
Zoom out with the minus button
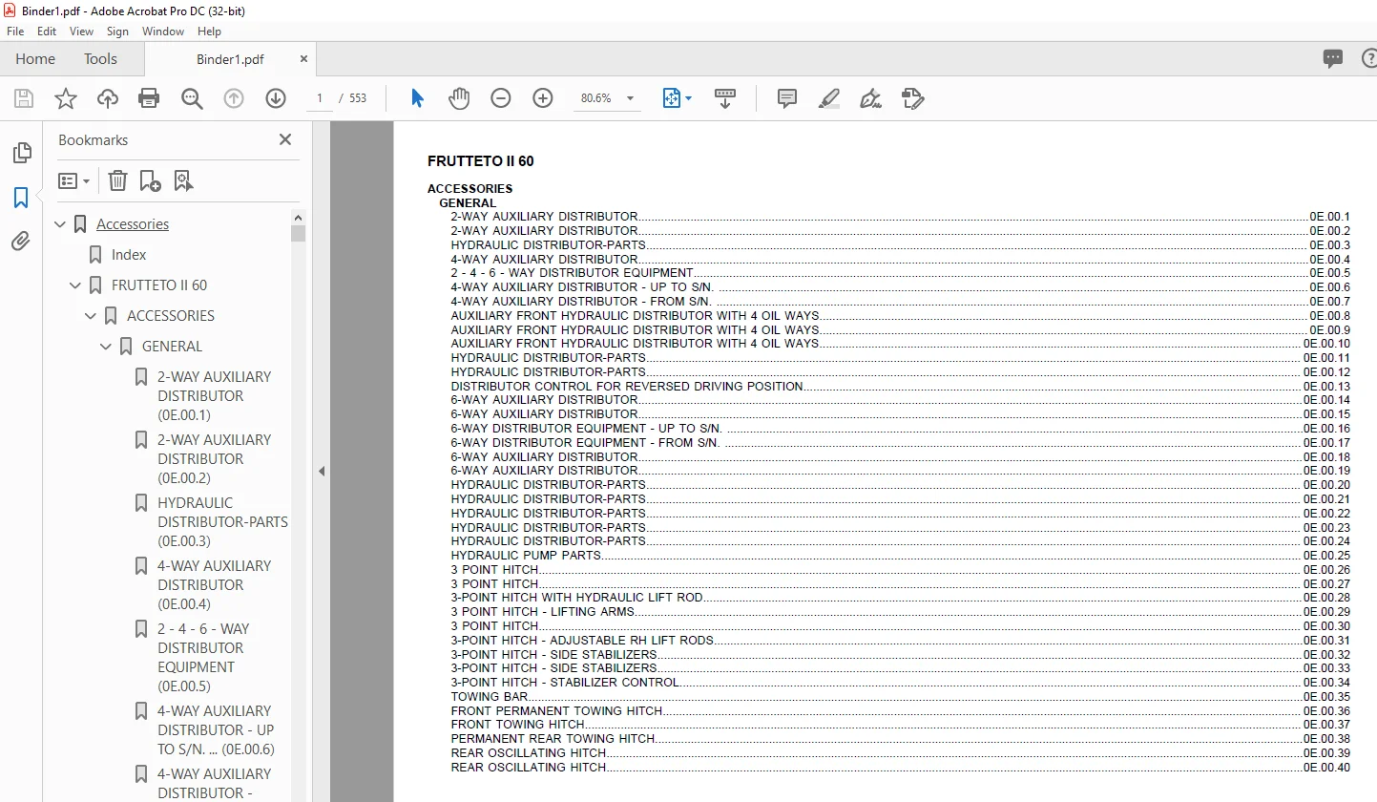(501, 98)
